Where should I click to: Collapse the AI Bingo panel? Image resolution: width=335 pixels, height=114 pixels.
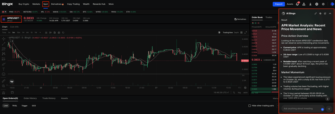[x=330, y=13]
